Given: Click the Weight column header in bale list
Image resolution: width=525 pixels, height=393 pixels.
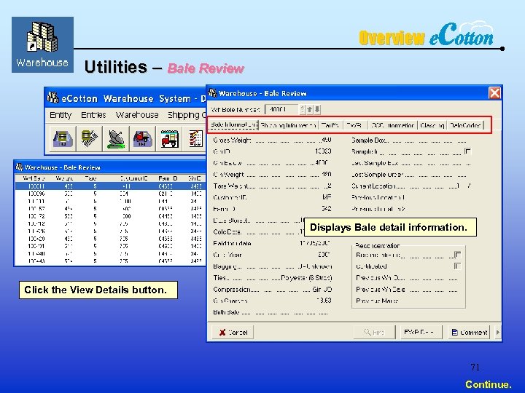Looking at the screenshot, I should (x=64, y=178).
